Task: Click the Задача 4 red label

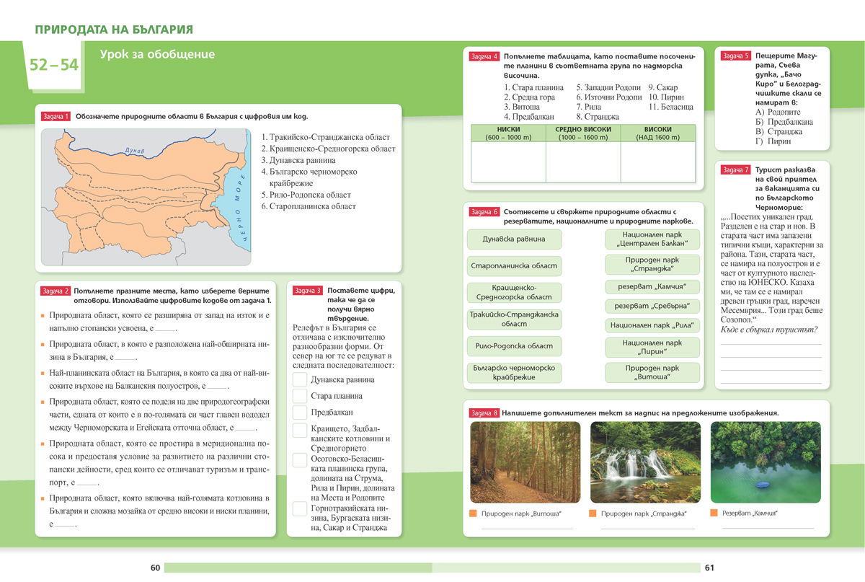Action: 484,56
